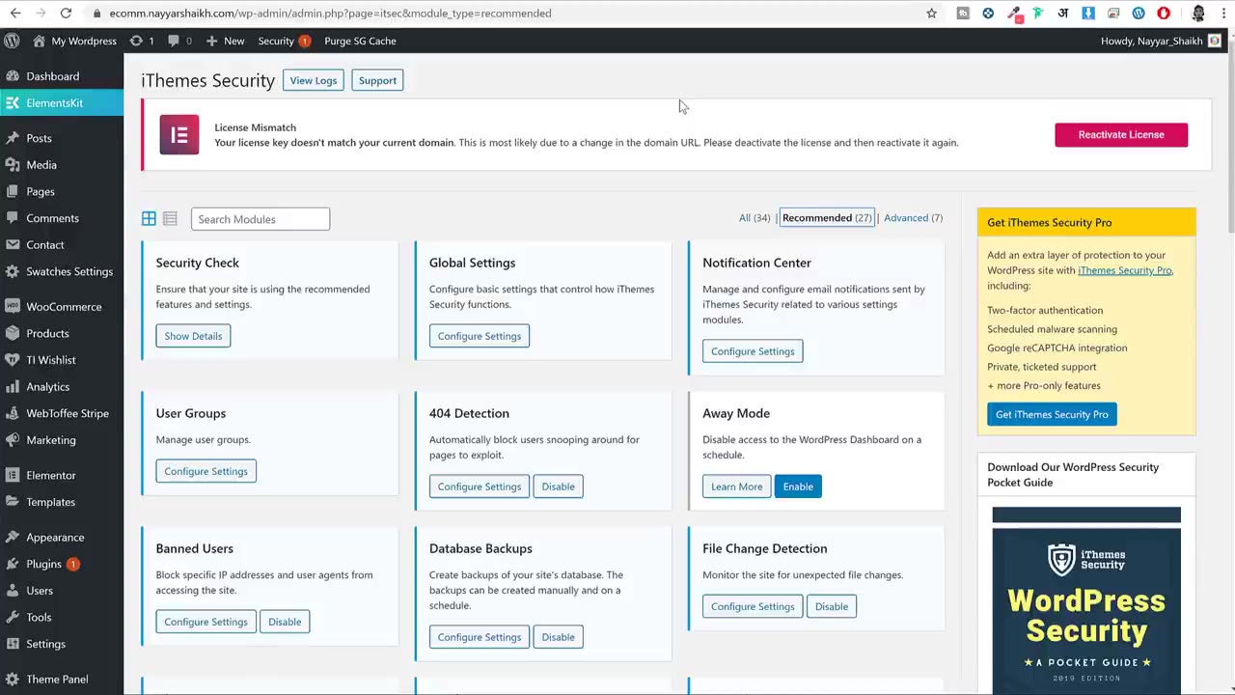Focus the Search Modules field

[261, 219]
